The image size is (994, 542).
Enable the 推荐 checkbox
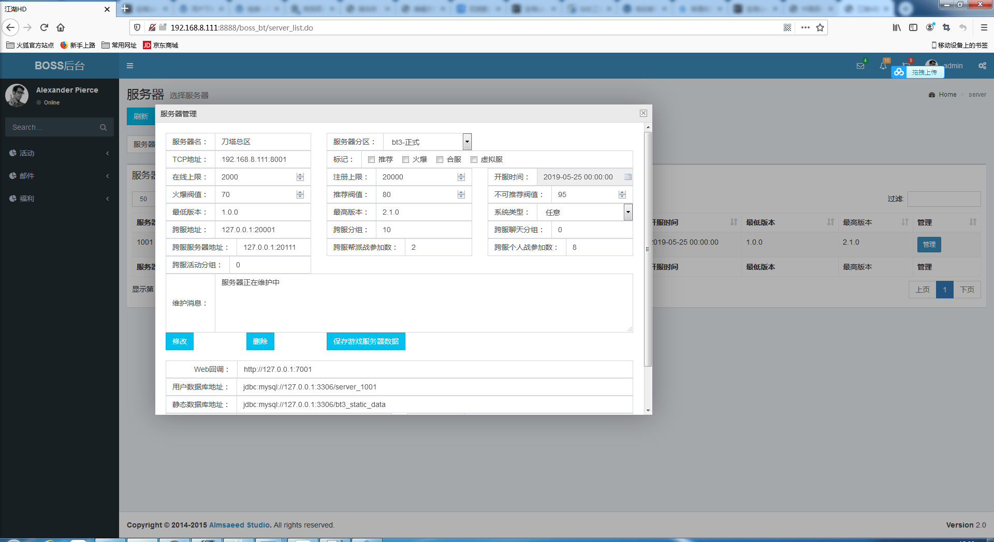371,159
